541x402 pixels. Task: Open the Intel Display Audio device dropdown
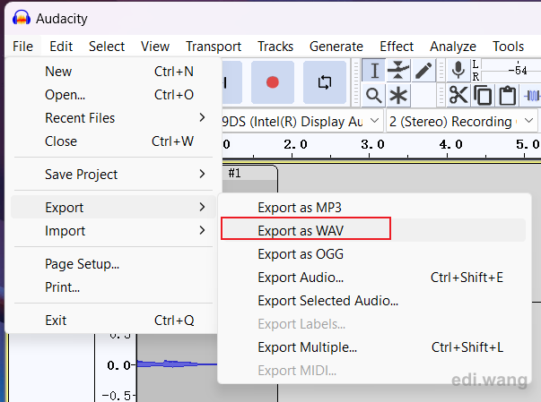coord(302,122)
